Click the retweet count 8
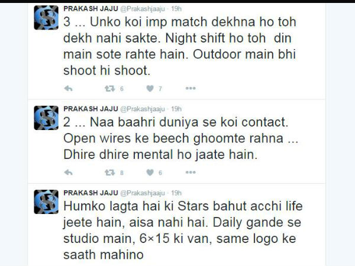This screenshot has width=355, height=266. (121, 173)
